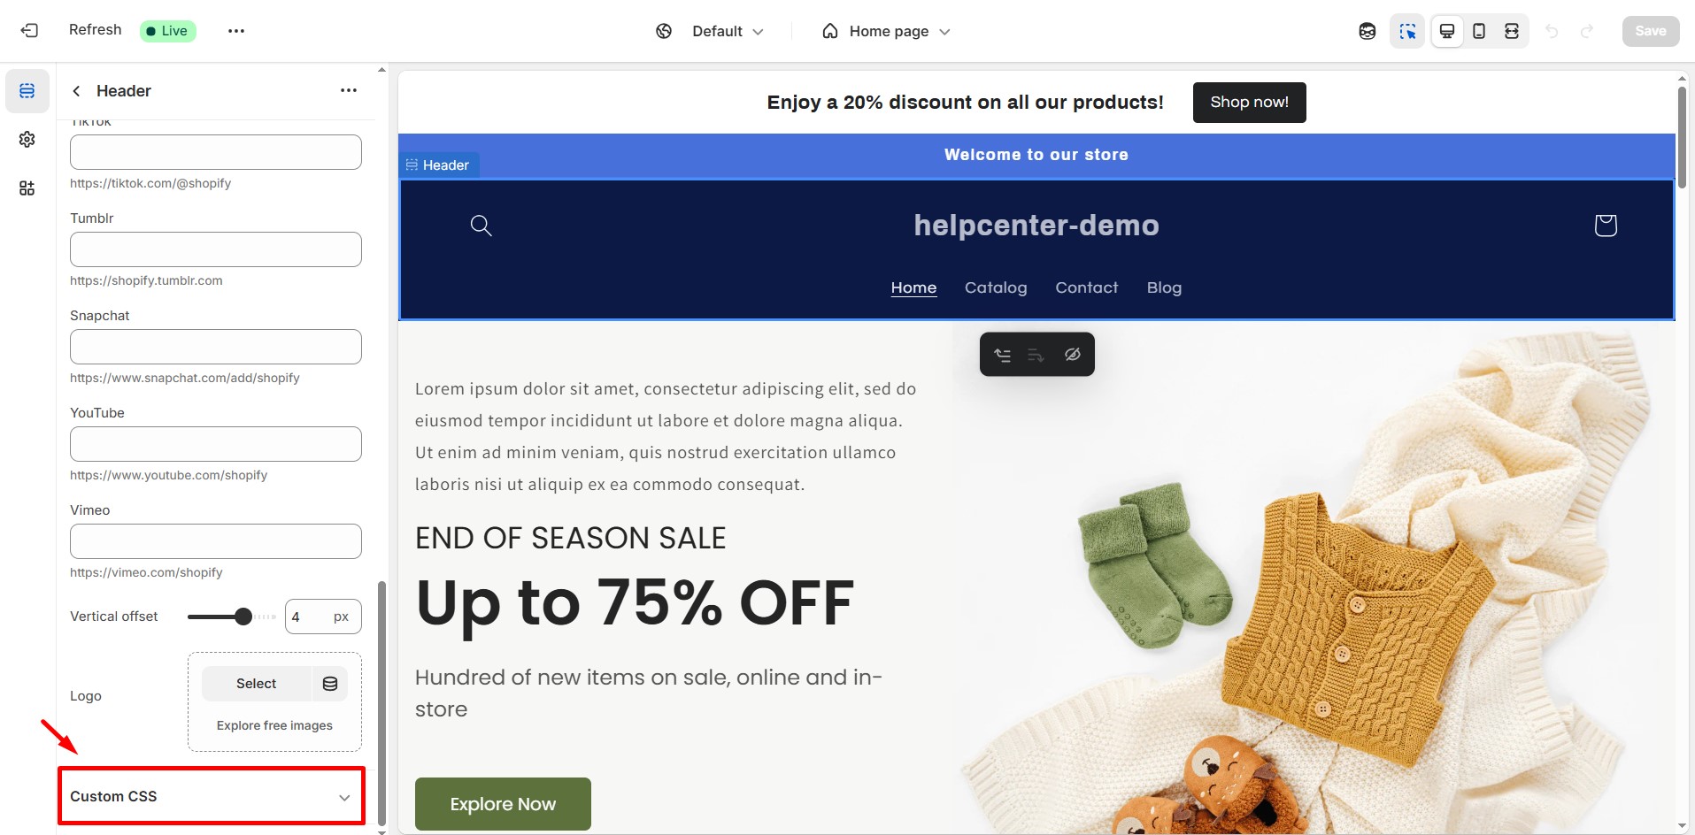The height and width of the screenshot is (835, 1695).
Task: Click the Shop now! button
Action: [x=1249, y=103]
